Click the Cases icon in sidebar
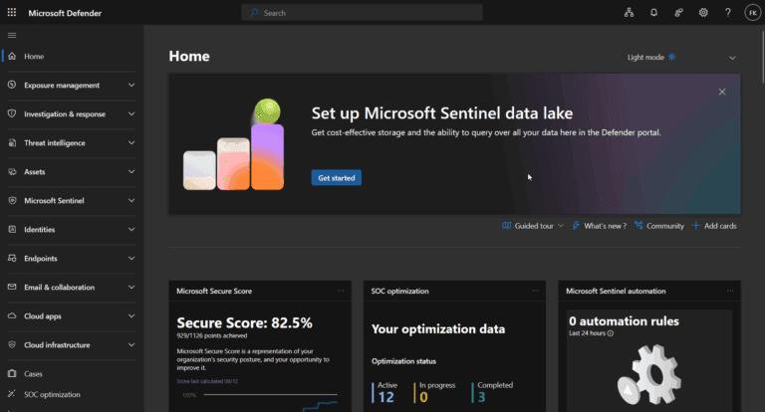This screenshot has height=412, width=765. point(12,373)
